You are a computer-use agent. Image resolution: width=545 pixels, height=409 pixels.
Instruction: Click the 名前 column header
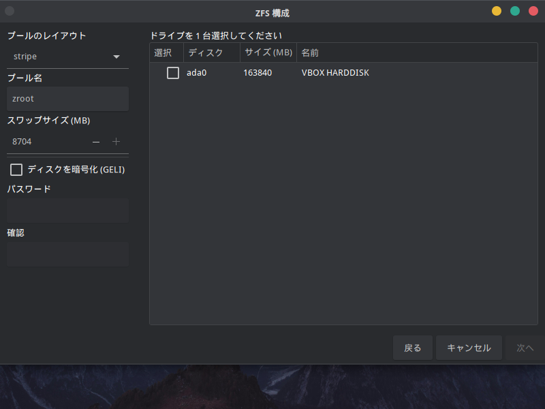pyautogui.click(x=417, y=52)
